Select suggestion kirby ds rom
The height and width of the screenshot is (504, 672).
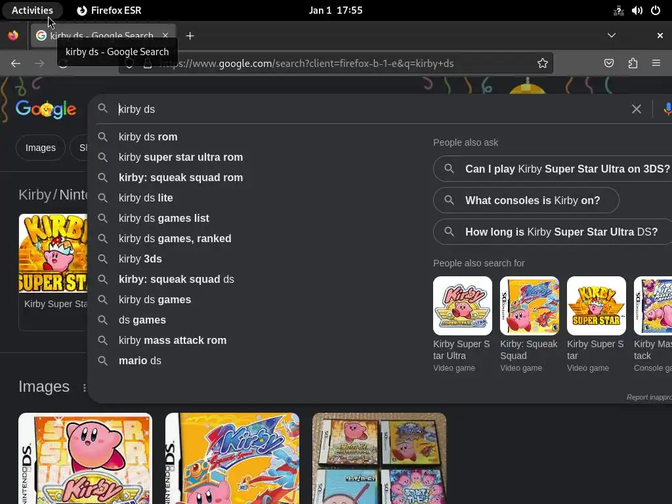148,136
